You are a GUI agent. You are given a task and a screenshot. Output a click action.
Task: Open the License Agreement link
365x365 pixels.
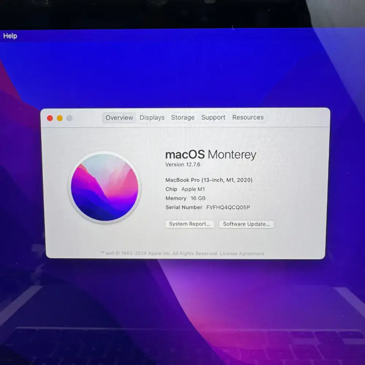[x=242, y=254]
